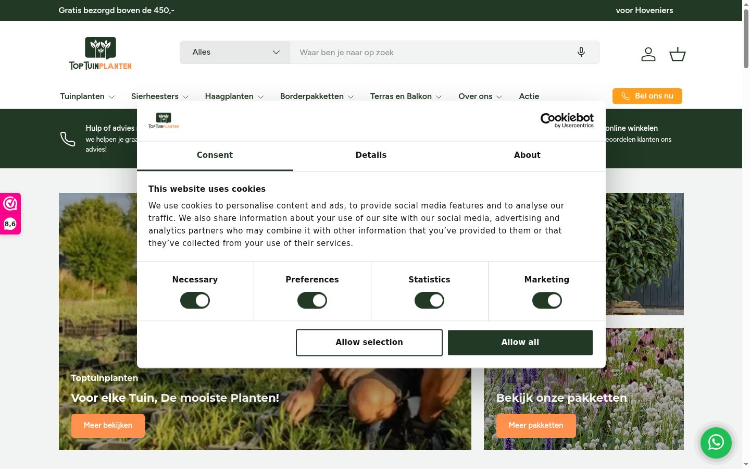Click the page vertical scrollbar thumb
Image resolution: width=750 pixels, height=469 pixels.
pos(746,39)
